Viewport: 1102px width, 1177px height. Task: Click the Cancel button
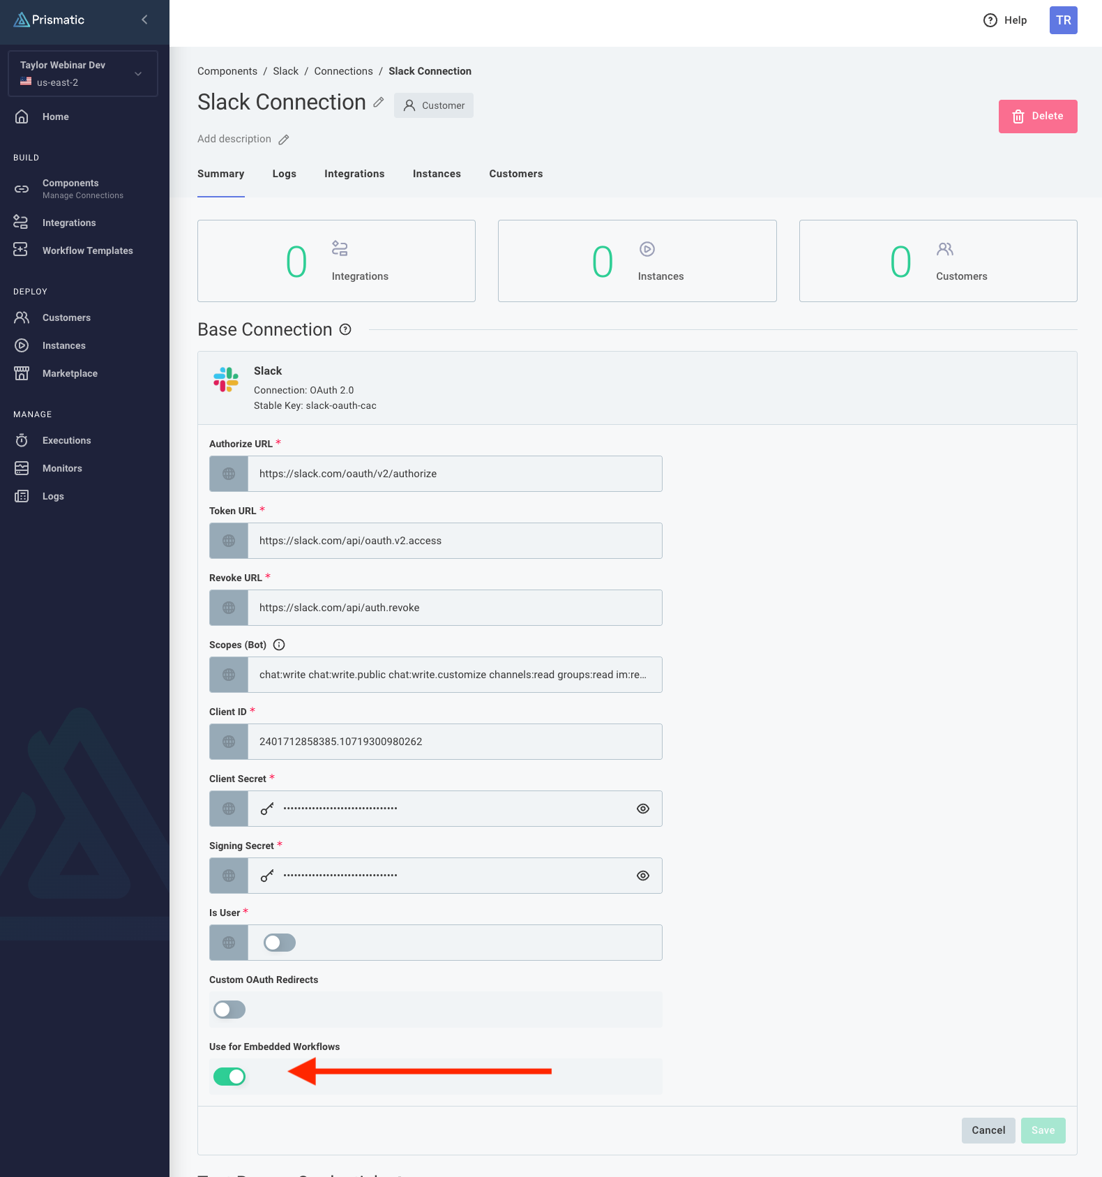pos(988,1130)
